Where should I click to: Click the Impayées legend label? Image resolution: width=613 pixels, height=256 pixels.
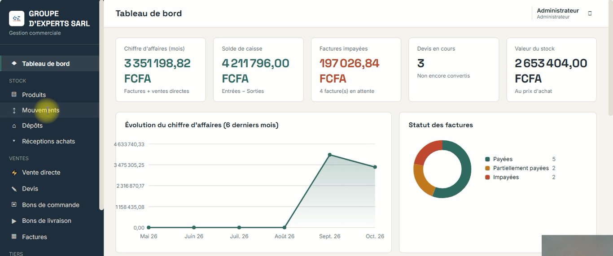pos(506,177)
